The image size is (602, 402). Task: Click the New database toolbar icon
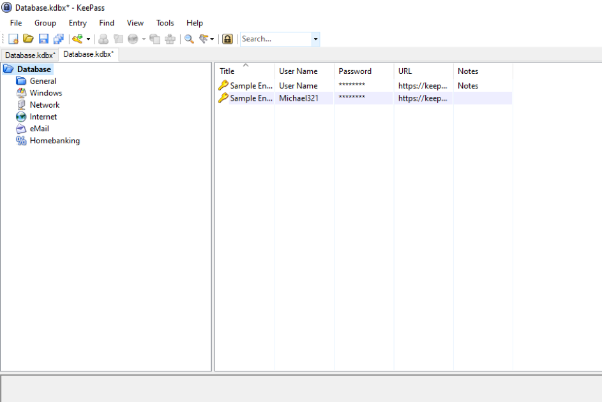point(13,39)
